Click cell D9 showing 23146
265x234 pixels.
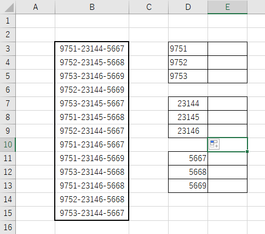click(188, 131)
